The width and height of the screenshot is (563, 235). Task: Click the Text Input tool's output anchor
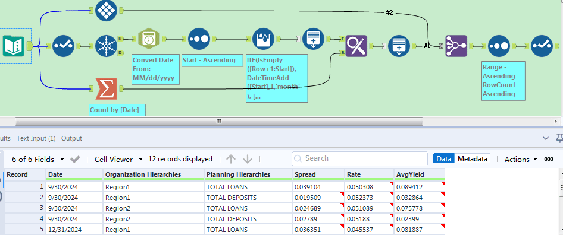[x=29, y=46]
